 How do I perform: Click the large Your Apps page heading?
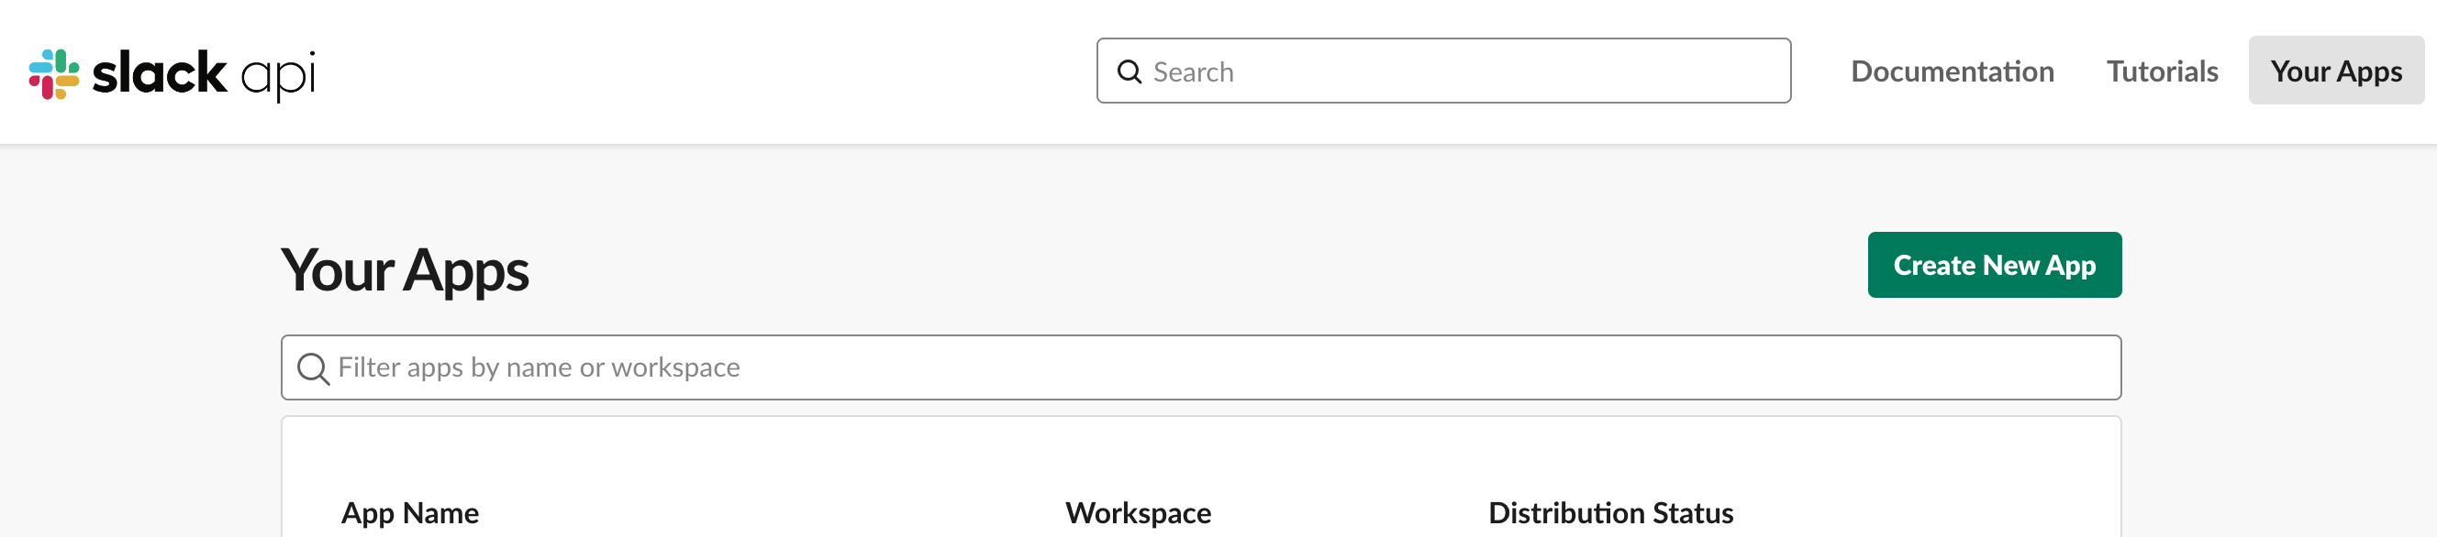405,270
